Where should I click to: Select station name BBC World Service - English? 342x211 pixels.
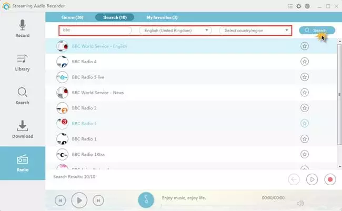(x=99, y=46)
